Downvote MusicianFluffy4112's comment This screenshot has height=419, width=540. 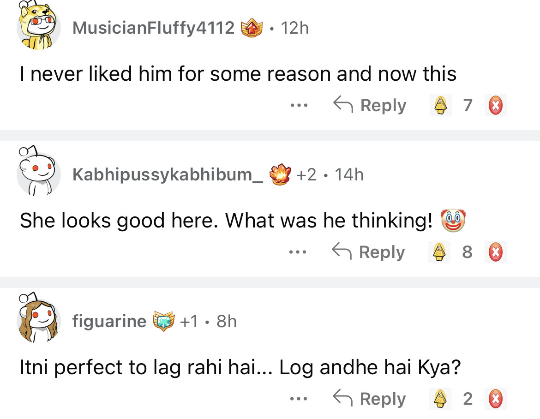pos(495,106)
